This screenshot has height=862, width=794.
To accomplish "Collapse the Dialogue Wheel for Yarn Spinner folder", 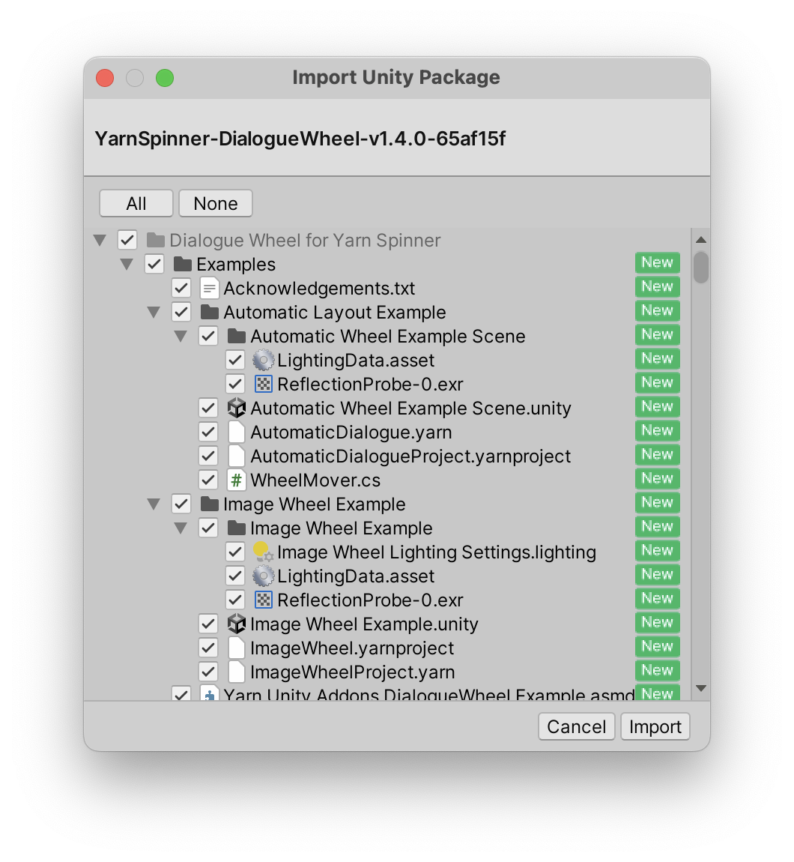I will [x=100, y=241].
